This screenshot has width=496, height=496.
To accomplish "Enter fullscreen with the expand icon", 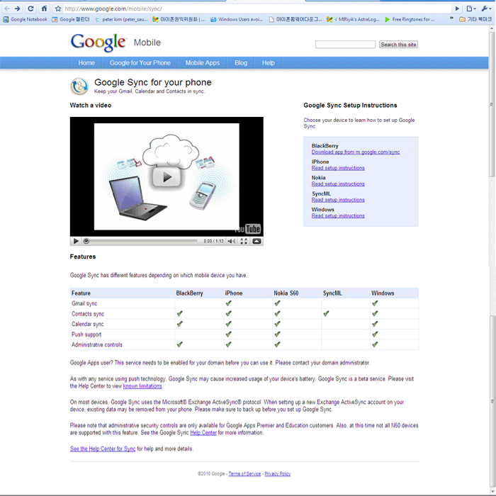I will pos(244,241).
